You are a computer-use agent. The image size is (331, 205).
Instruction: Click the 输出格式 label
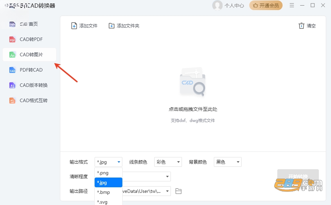pyautogui.click(x=79, y=162)
